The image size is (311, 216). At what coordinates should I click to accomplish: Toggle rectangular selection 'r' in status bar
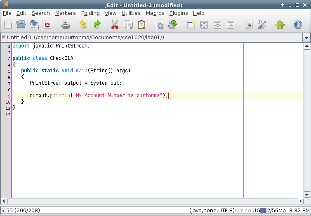point(245,211)
